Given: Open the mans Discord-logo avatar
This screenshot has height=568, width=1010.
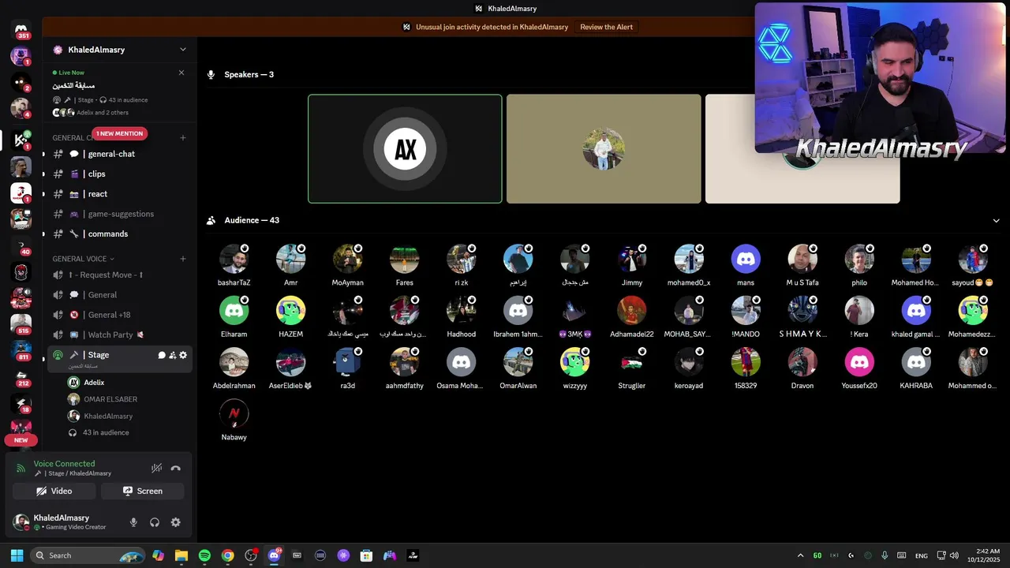Looking at the screenshot, I should click(x=746, y=259).
